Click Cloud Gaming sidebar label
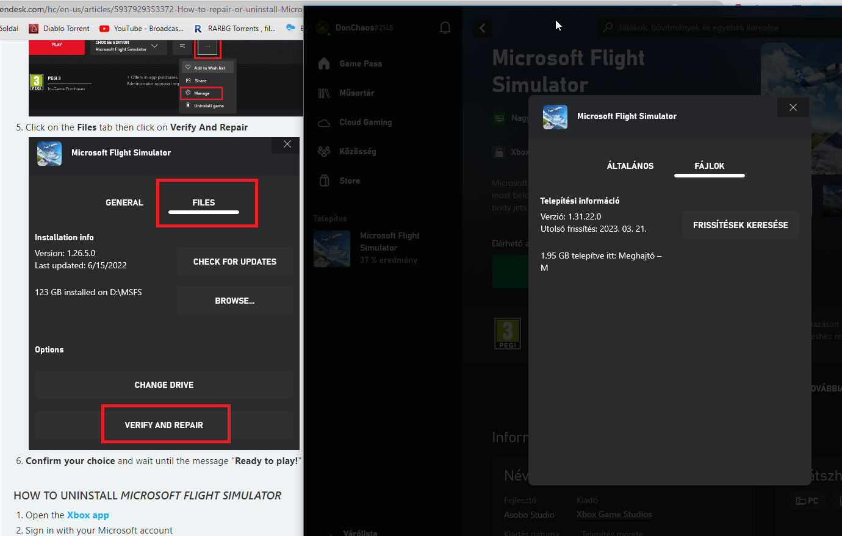Image resolution: width=842 pixels, height=536 pixels. pyautogui.click(x=365, y=122)
